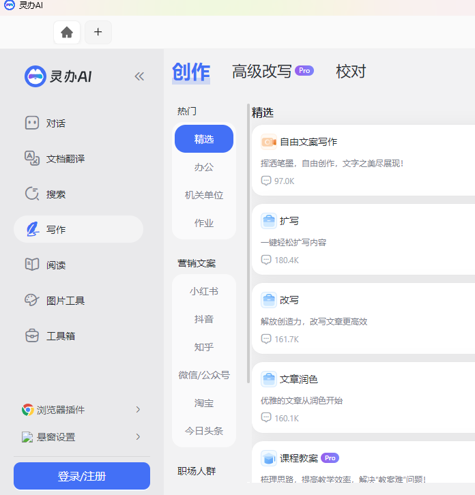Select the 抖音 category
Image resolution: width=475 pixels, height=495 pixels.
pos(204,319)
